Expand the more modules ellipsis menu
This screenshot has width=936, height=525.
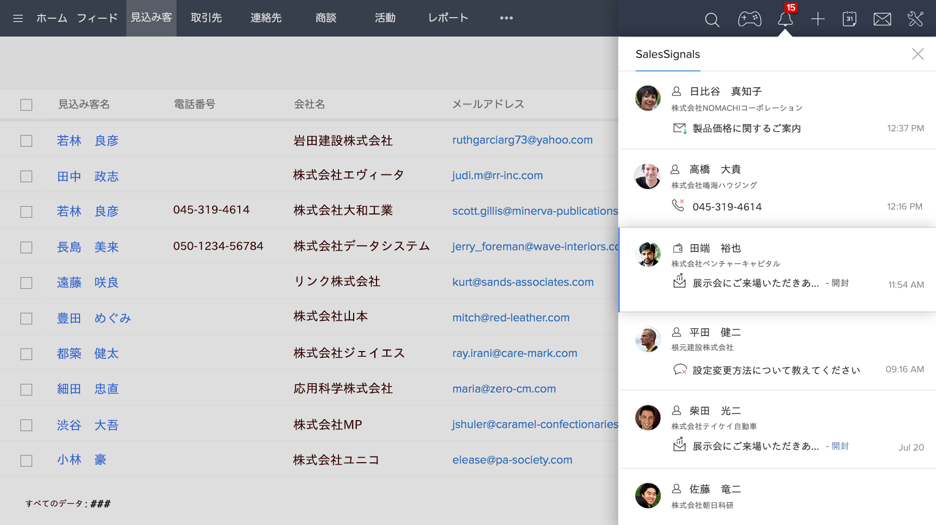(506, 18)
